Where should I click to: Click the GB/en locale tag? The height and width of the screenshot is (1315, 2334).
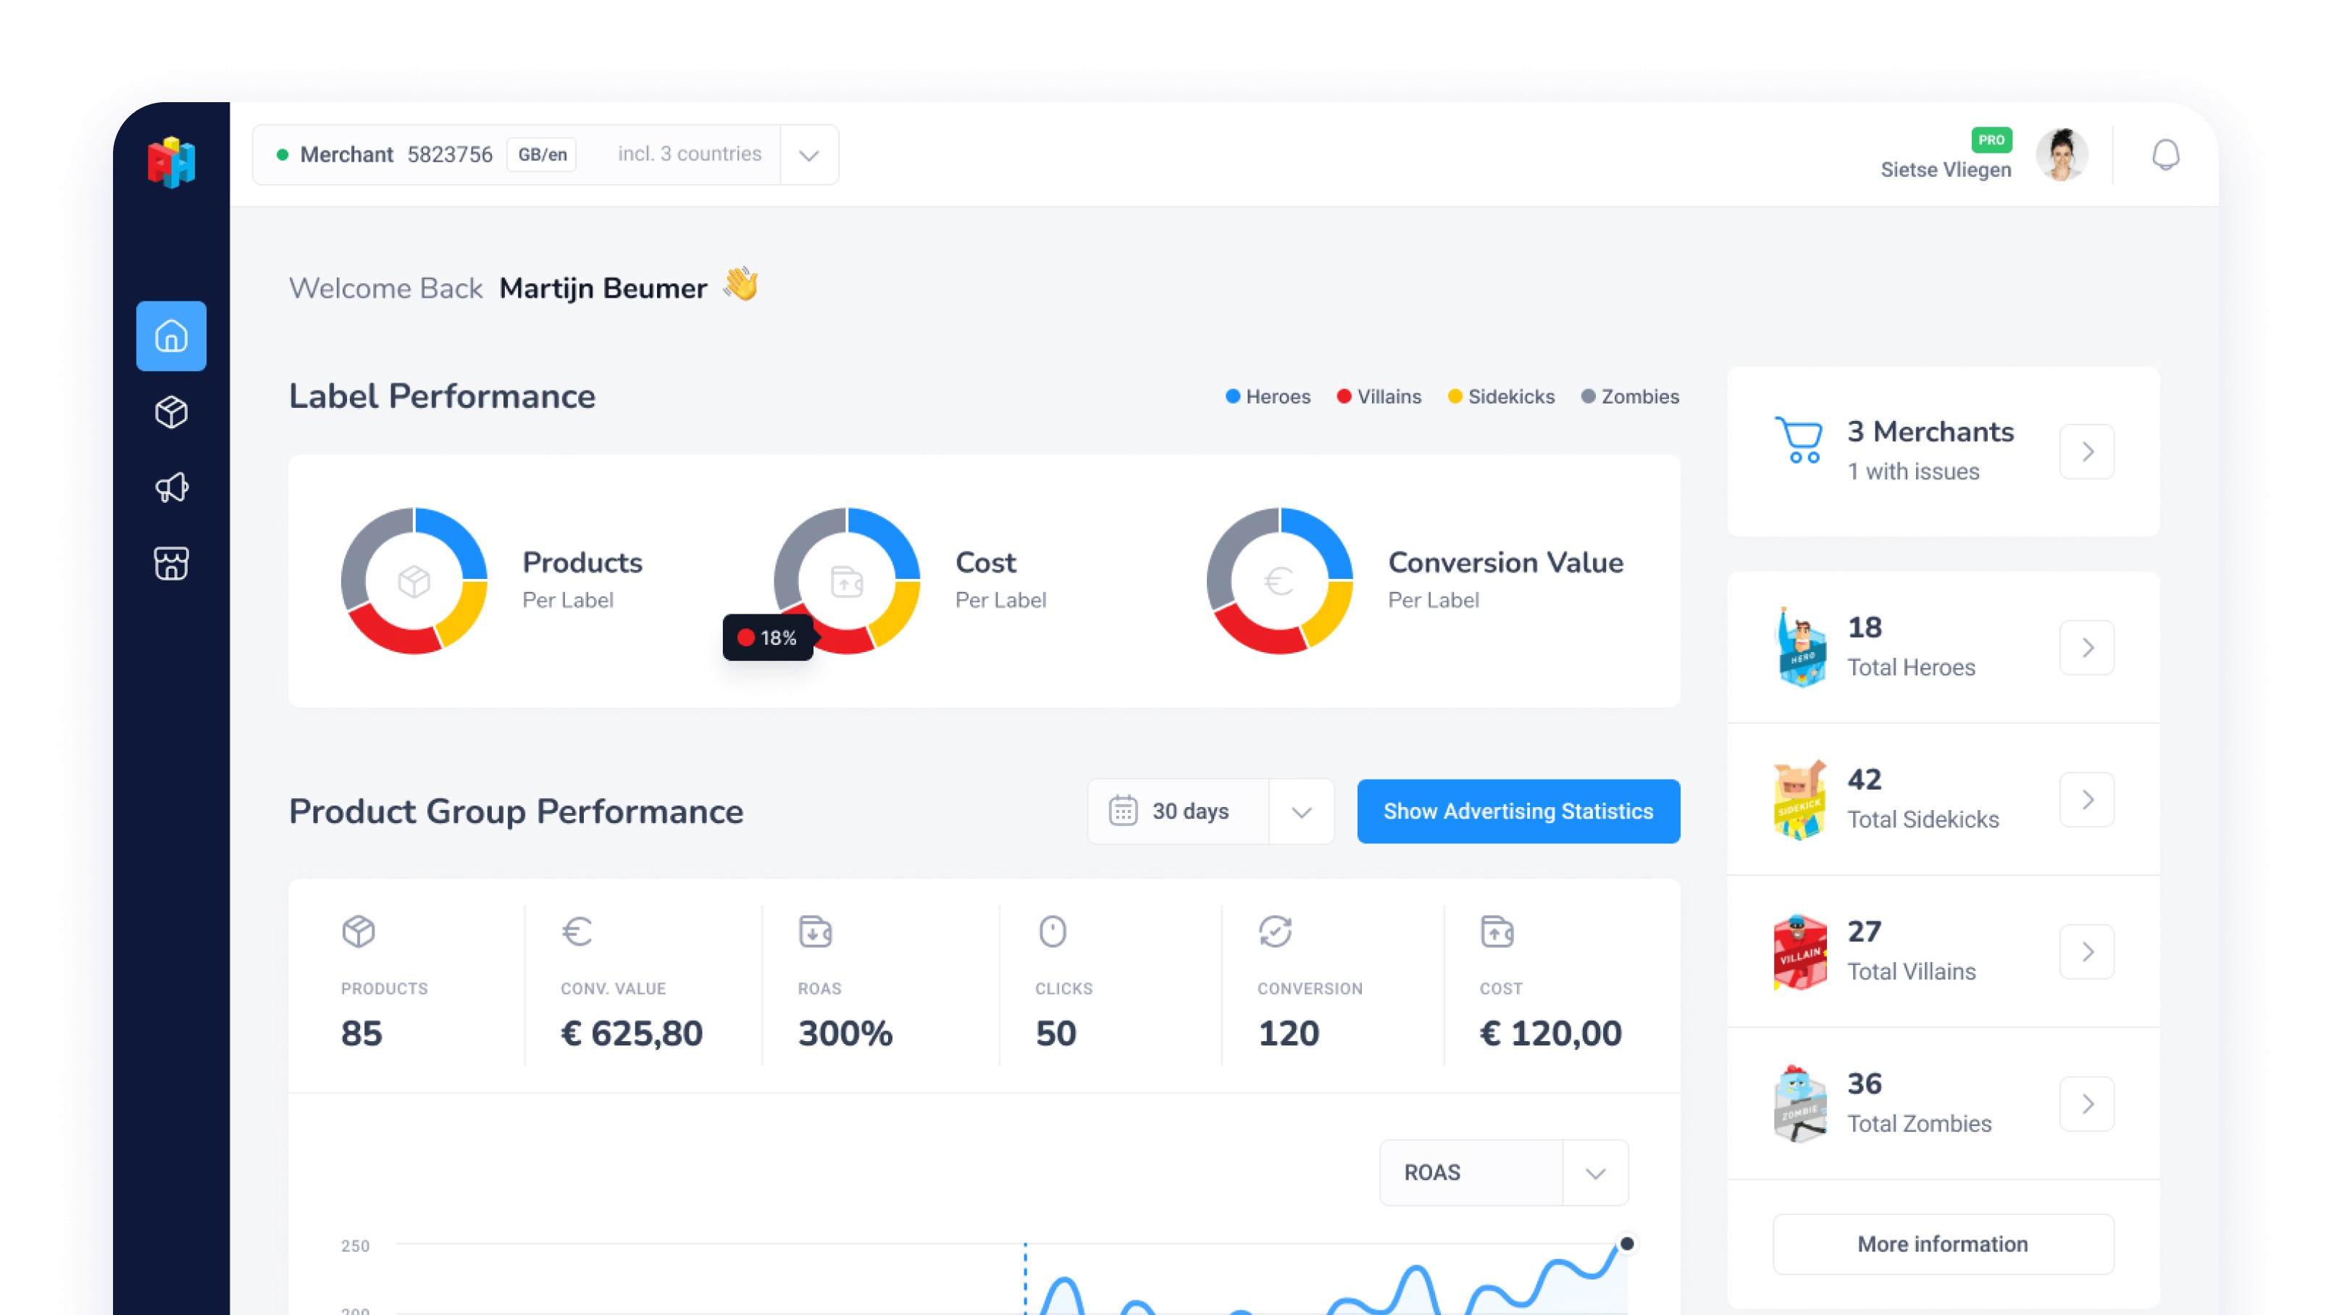click(x=542, y=155)
